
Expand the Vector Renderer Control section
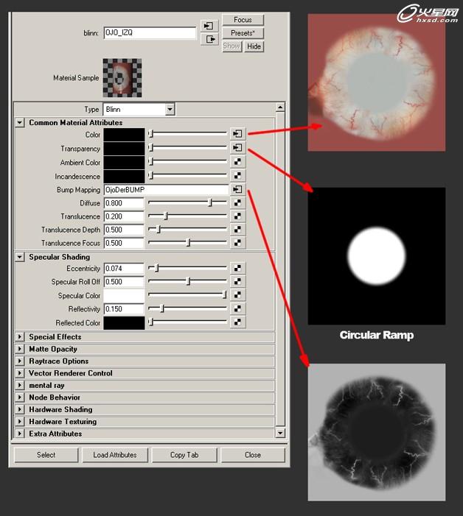[20, 373]
